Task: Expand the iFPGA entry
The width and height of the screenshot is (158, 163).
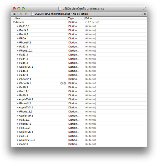Action: tap(17, 39)
